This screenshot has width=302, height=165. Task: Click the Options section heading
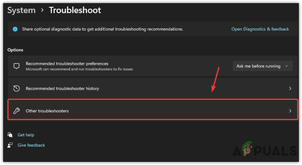[15, 50]
